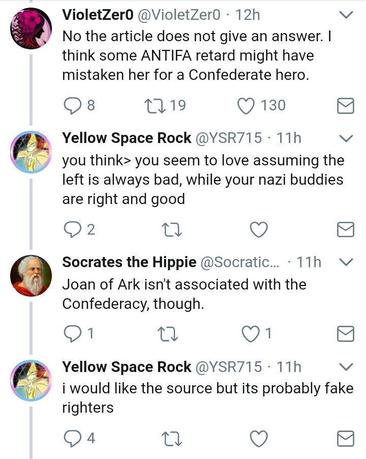Like Socrates the Hippie's tweet
The image size is (366, 459).
click(251, 334)
